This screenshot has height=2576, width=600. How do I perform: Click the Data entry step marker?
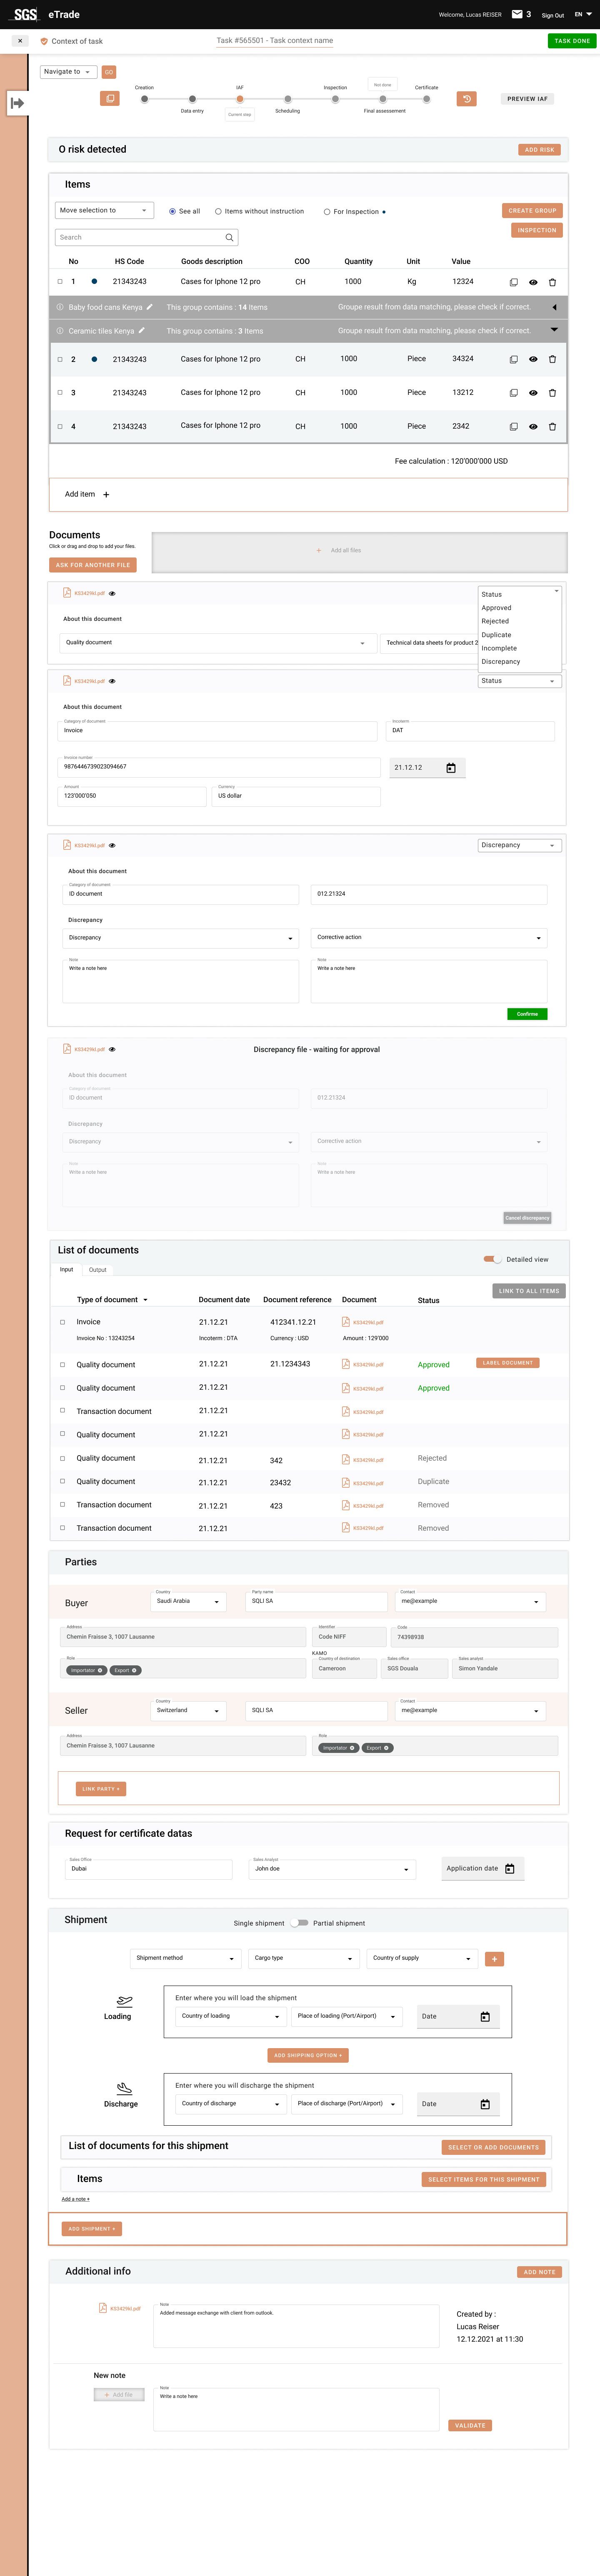[x=192, y=99]
